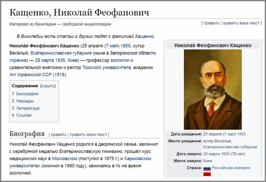The height and width of the screenshot is (182, 266).
Task: Open «Московском» university link in biography
Action: tap(65, 159)
